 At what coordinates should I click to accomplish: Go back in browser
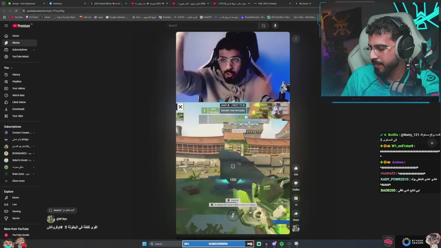click(3, 11)
